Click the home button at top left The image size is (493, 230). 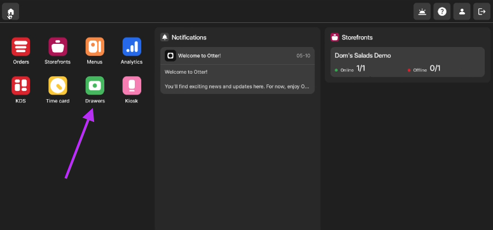(11, 11)
